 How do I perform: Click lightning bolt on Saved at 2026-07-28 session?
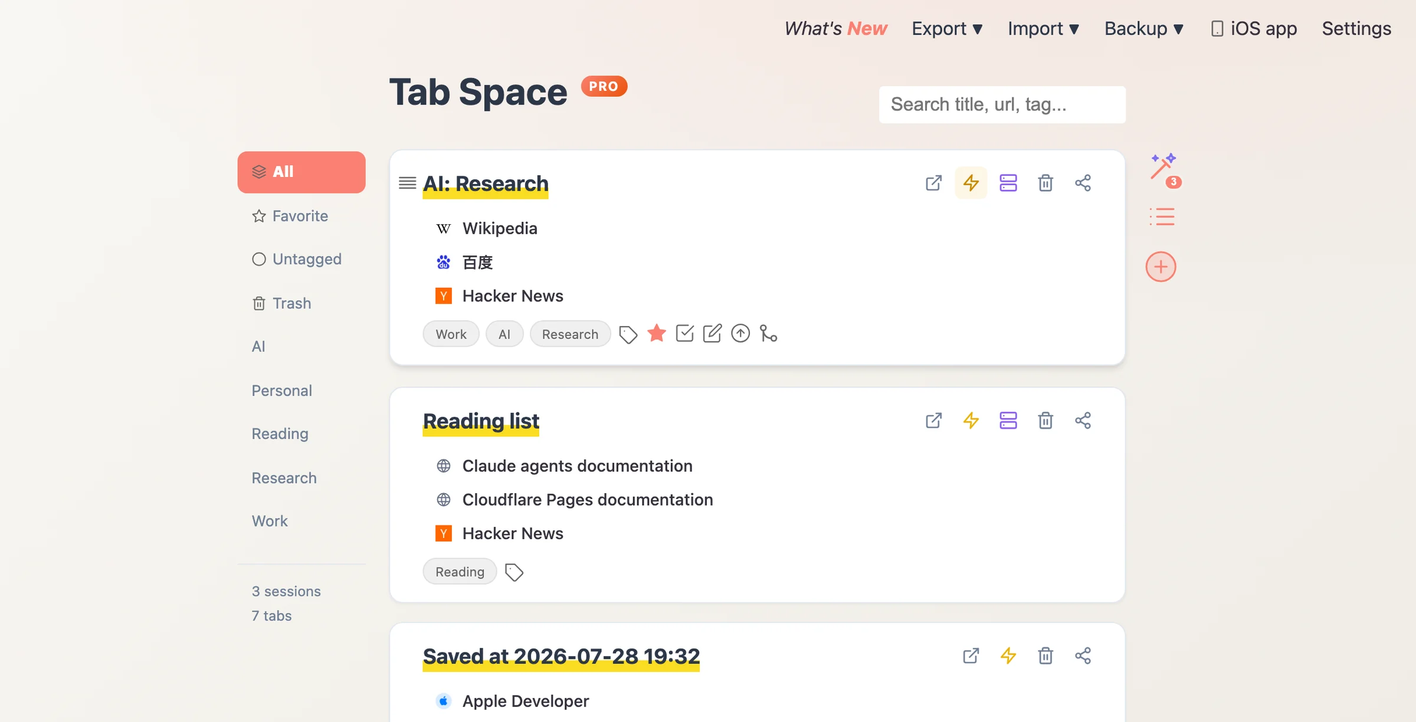pos(1008,656)
